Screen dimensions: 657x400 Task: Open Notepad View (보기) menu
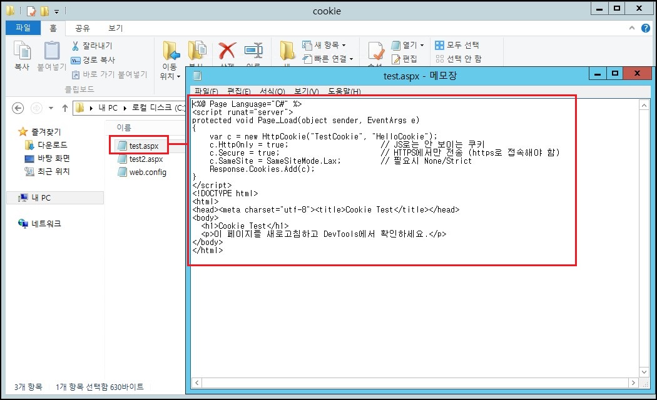coord(307,91)
